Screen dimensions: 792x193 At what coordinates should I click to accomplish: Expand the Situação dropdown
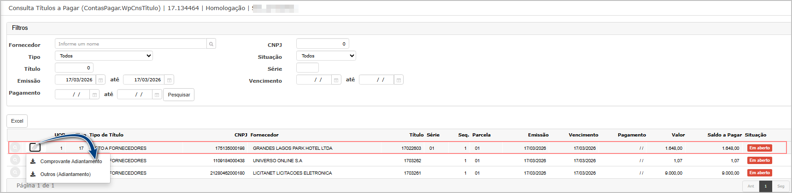[x=326, y=56]
